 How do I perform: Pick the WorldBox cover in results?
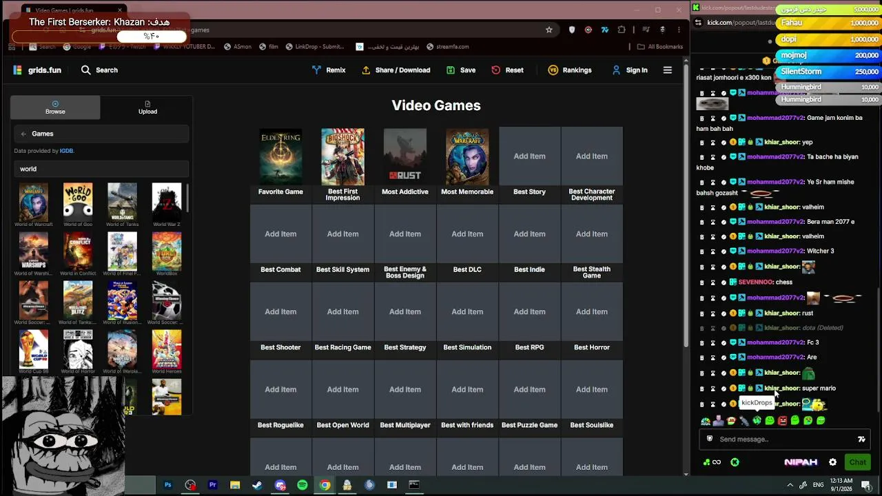tap(167, 250)
